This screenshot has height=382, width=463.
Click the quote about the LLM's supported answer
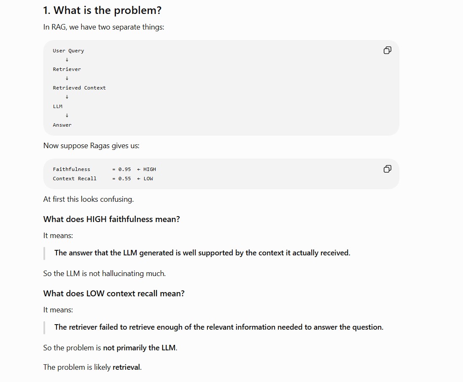click(x=202, y=253)
